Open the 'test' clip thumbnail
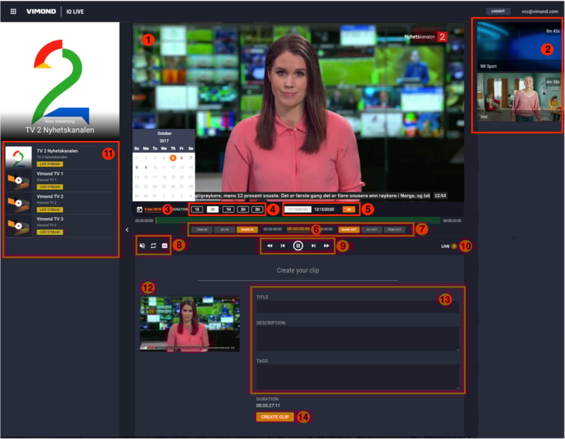The height and width of the screenshot is (439, 565). coord(519,97)
